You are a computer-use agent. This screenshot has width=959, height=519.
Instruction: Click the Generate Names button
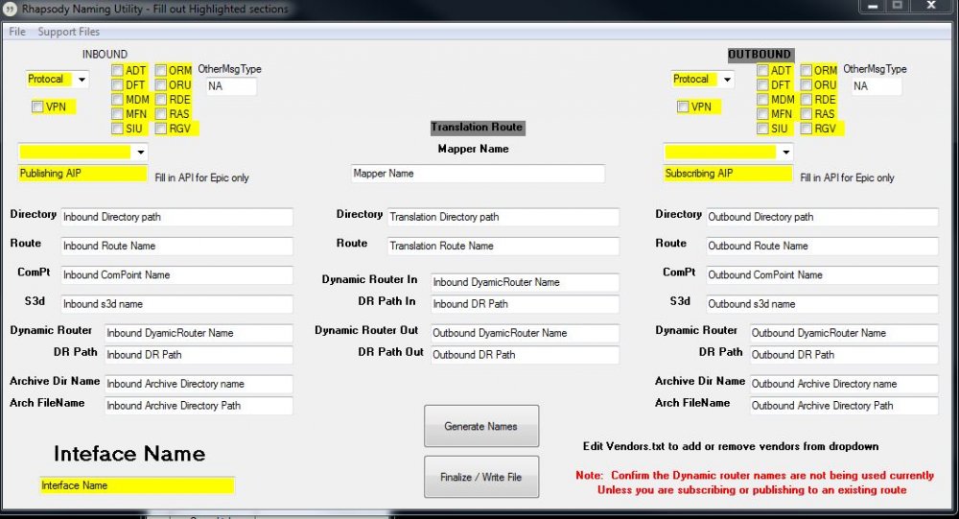(x=481, y=426)
